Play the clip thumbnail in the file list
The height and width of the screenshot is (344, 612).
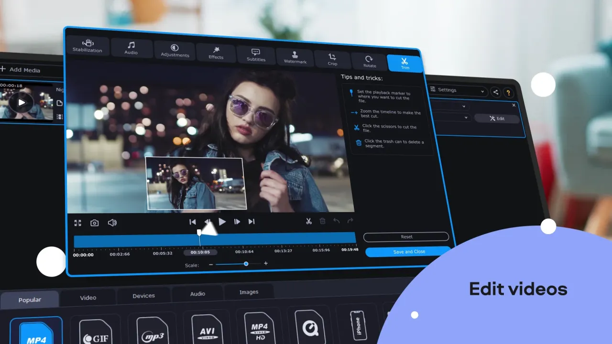tap(22, 102)
